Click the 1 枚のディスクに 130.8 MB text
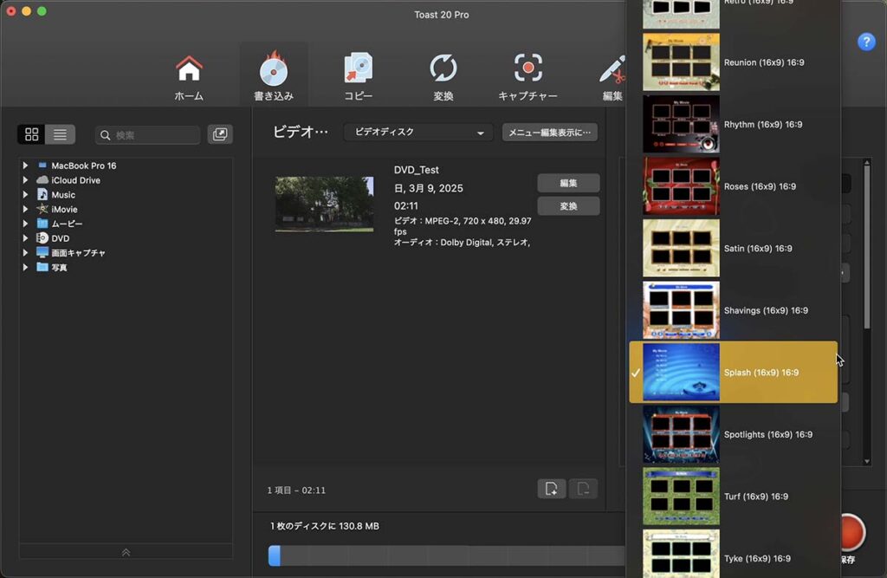Viewport: 887px width, 578px height. [325, 526]
